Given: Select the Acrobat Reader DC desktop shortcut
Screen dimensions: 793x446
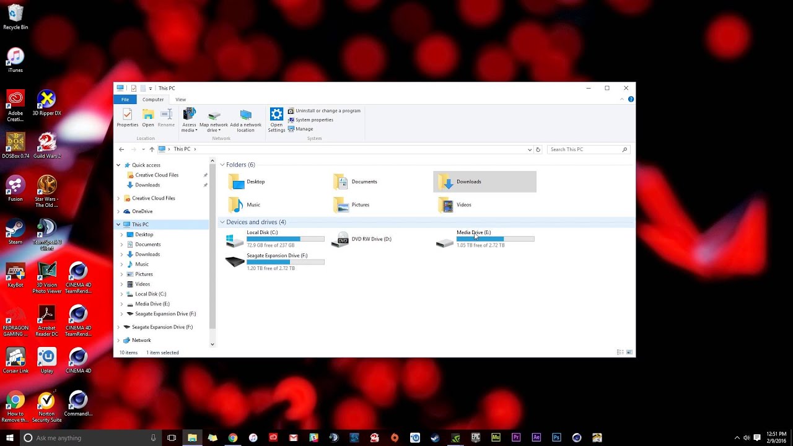Looking at the screenshot, I should click(46, 321).
